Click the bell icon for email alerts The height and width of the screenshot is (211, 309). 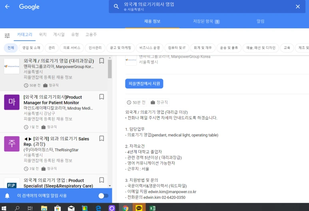point(7,196)
